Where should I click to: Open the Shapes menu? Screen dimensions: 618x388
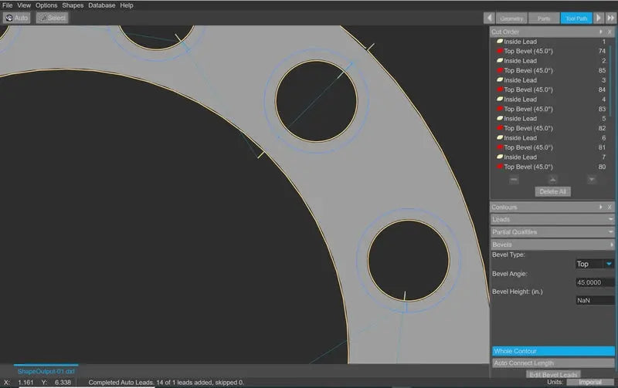tap(73, 5)
